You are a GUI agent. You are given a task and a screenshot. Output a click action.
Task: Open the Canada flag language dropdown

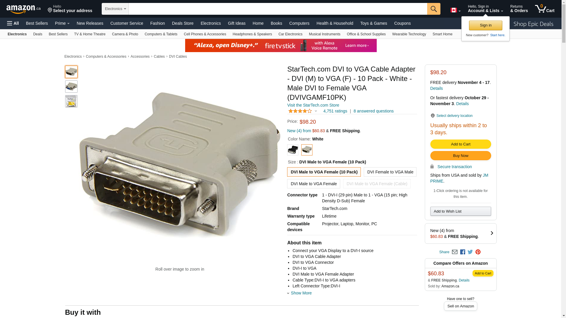click(455, 10)
